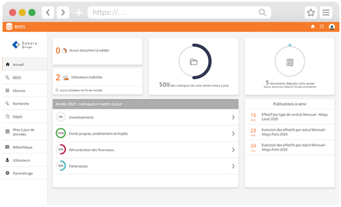Open the 24 Evolution des effectifs publication
Image resolution: width=341 pixels, height=207 pixels.
pos(290,147)
